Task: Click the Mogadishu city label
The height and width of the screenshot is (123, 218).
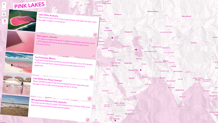Action: point(129,114)
